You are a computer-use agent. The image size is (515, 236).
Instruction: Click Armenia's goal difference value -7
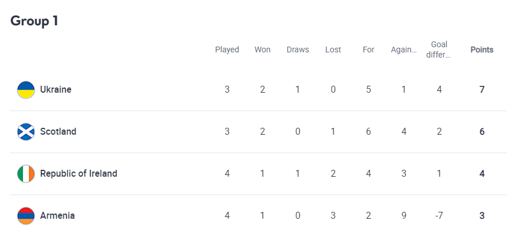pyautogui.click(x=439, y=216)
